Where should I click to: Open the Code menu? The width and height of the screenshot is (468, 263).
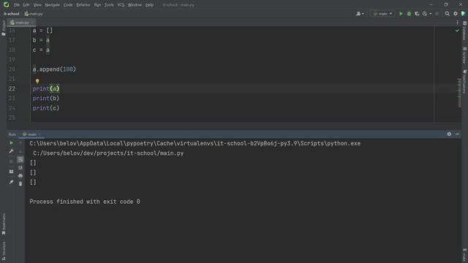(68, 5)
